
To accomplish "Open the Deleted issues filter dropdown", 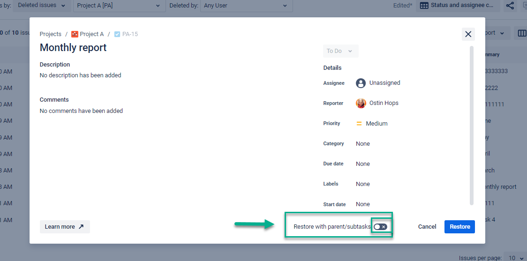I will tap(42, 6).
